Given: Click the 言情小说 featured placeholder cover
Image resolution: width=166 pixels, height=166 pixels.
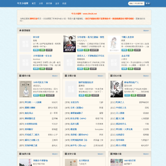Looking at the screenshot, I should [x=71, y=89].
